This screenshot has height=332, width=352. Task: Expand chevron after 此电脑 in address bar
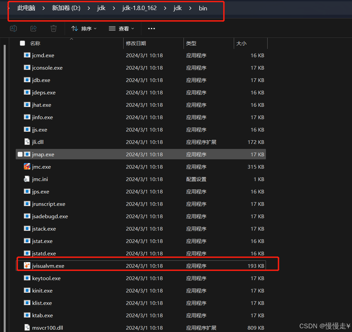pyautogui.click(x=44, y=8)
